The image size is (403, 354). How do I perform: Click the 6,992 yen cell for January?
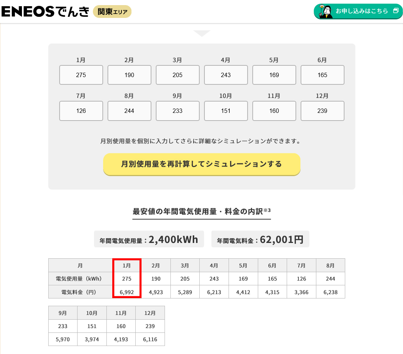127,292
